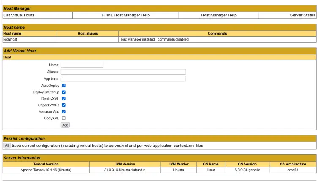Uncheck the Manager App checkbox

[x=63, y=111]
